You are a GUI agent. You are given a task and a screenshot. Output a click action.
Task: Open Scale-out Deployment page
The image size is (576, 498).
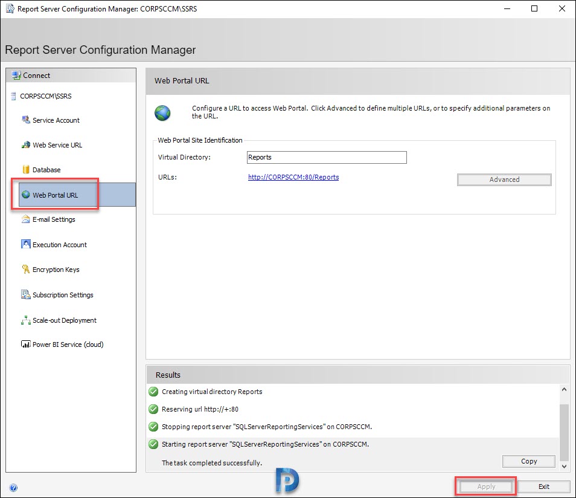(x=64, y=320)
